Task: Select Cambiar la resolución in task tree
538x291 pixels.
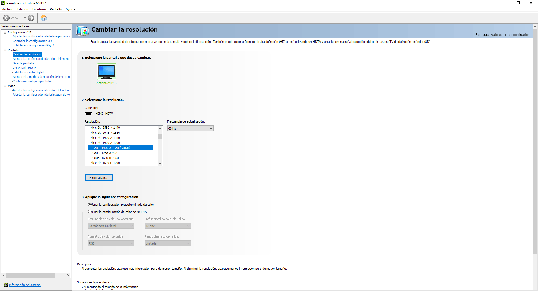Action: pos(27,54)
